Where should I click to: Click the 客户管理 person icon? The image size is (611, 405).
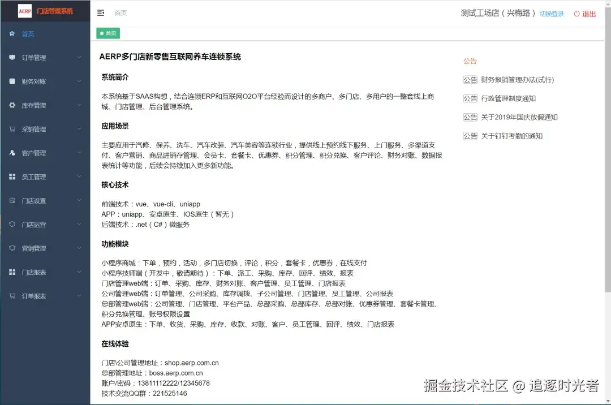tap(12, 153)
